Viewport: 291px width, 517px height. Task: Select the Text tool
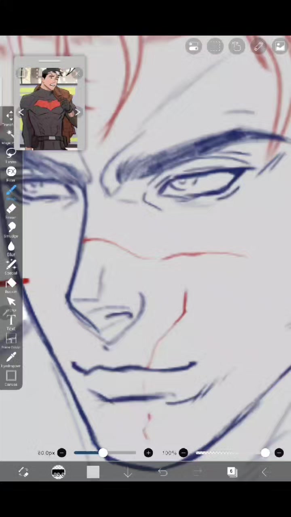[x=11, y=323]
